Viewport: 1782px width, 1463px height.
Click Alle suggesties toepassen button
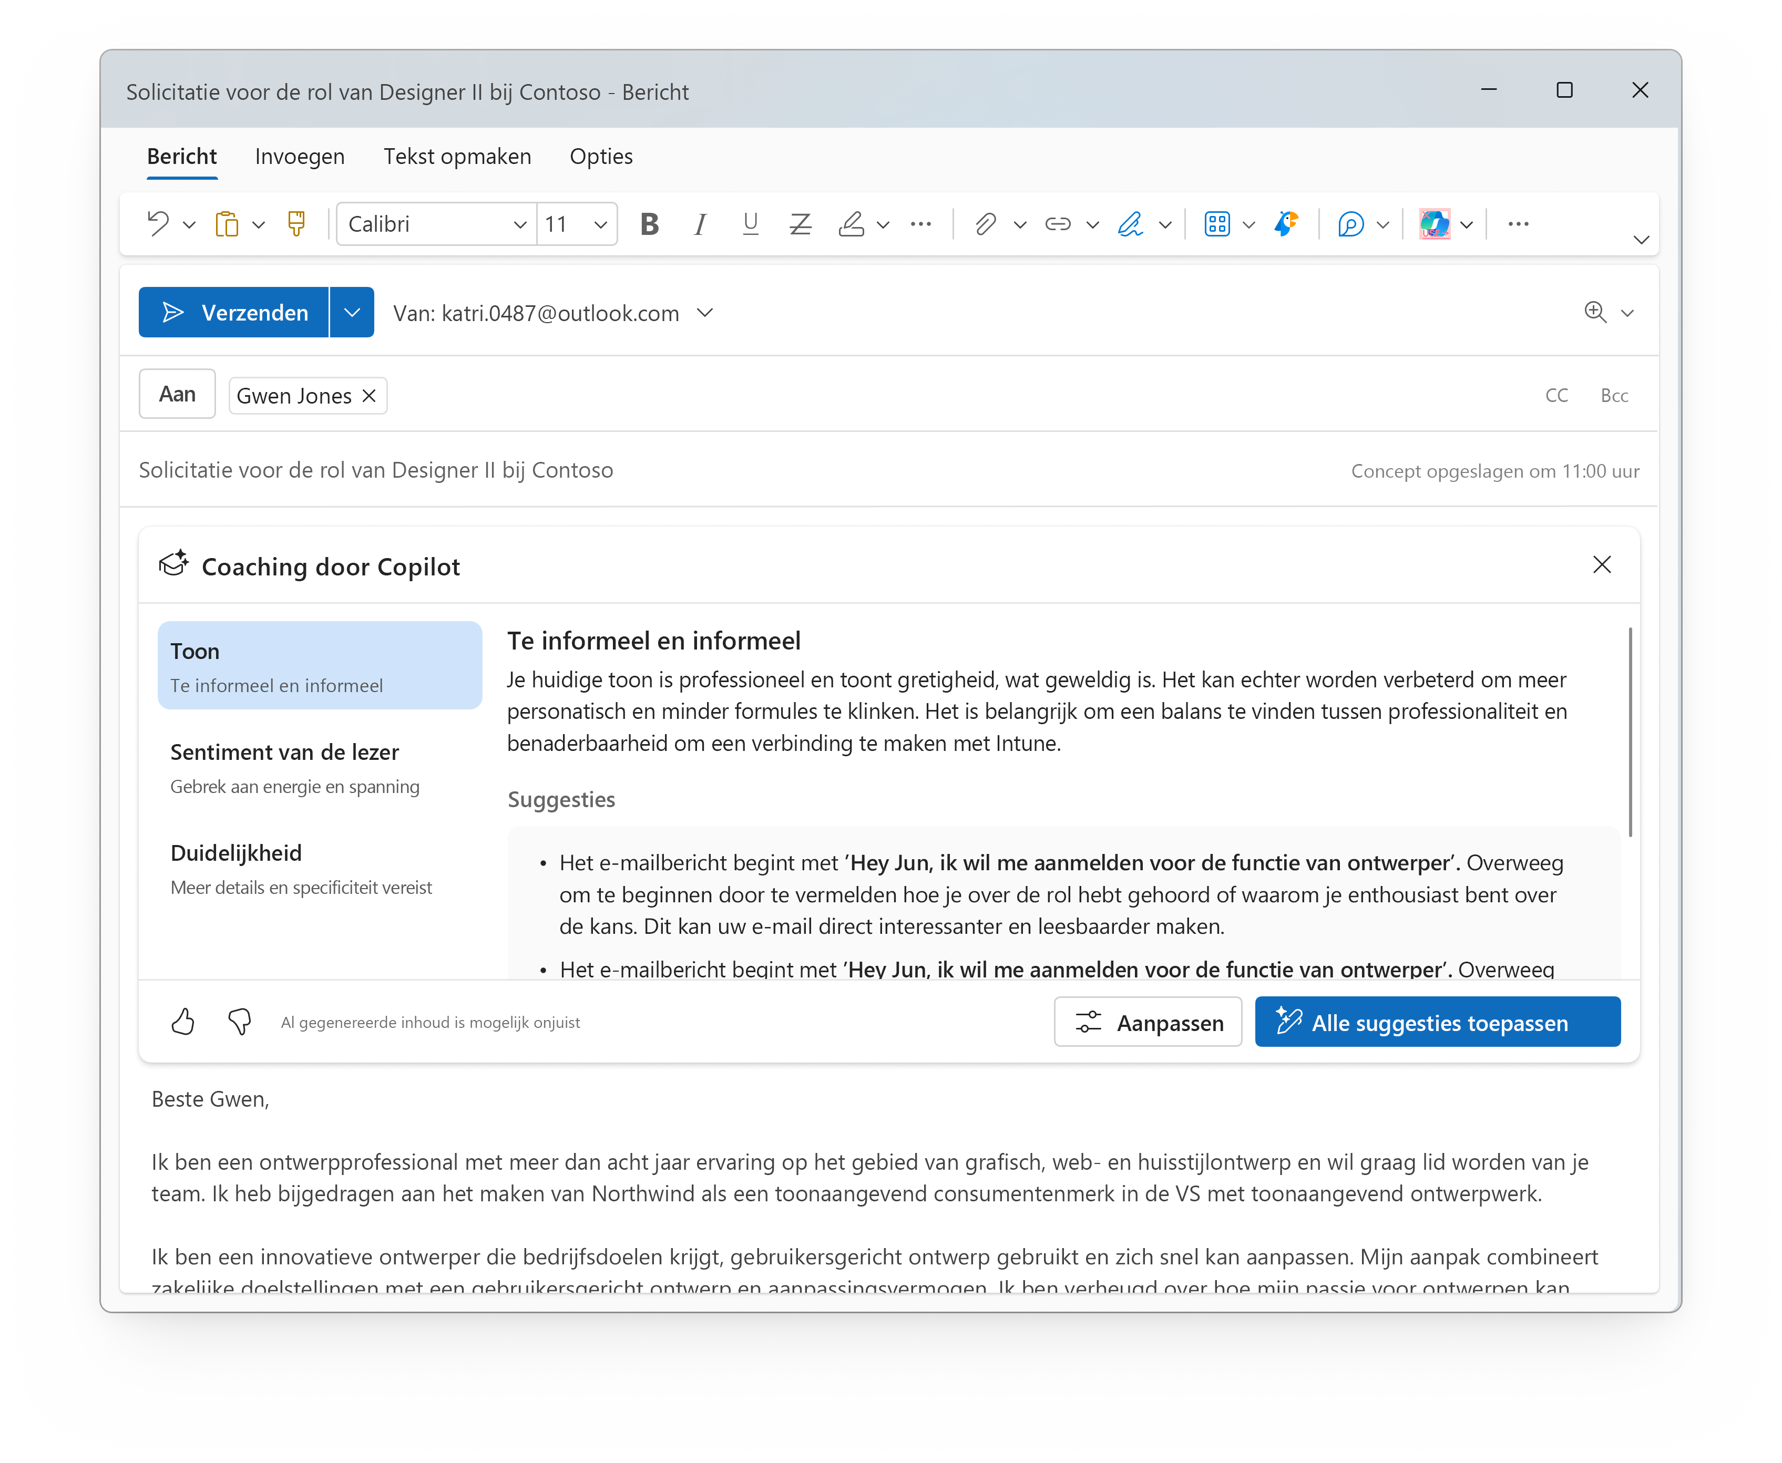pos(1437,1022)
